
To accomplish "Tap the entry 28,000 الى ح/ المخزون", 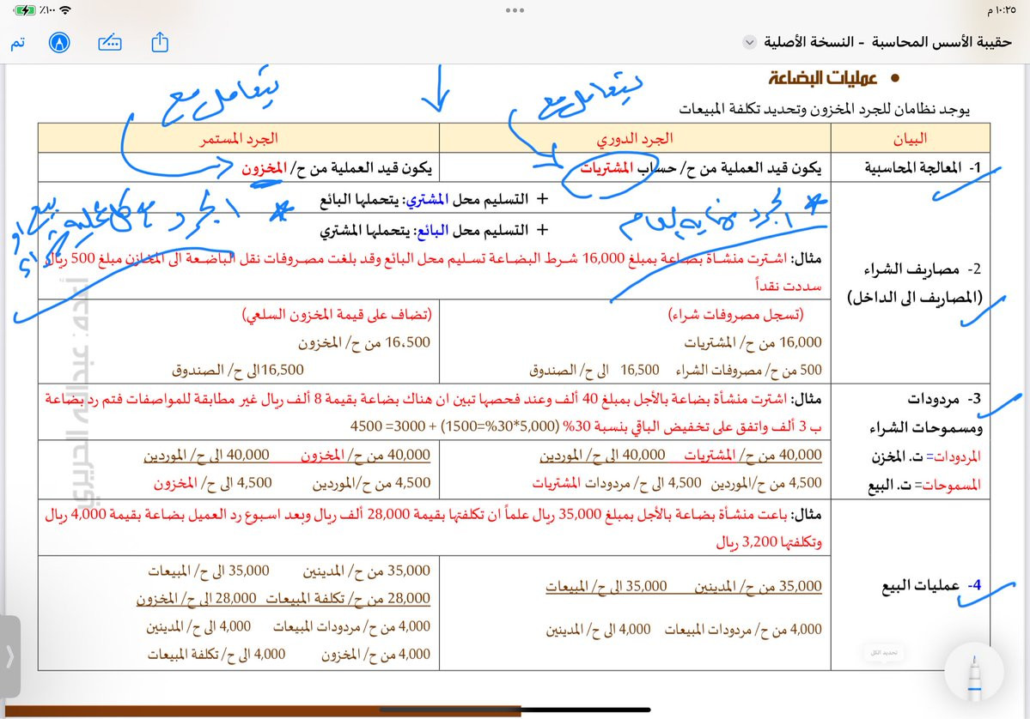I will [197, 598].
